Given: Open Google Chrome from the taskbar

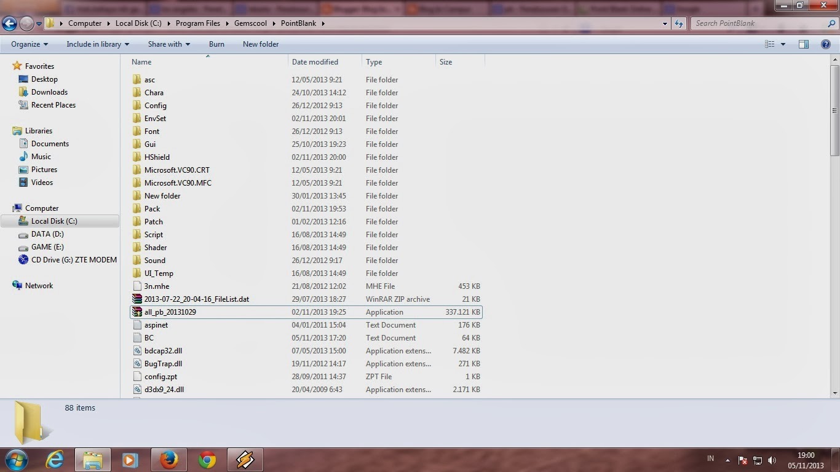Looking at the screenshot, I should (x=207, y=460).
